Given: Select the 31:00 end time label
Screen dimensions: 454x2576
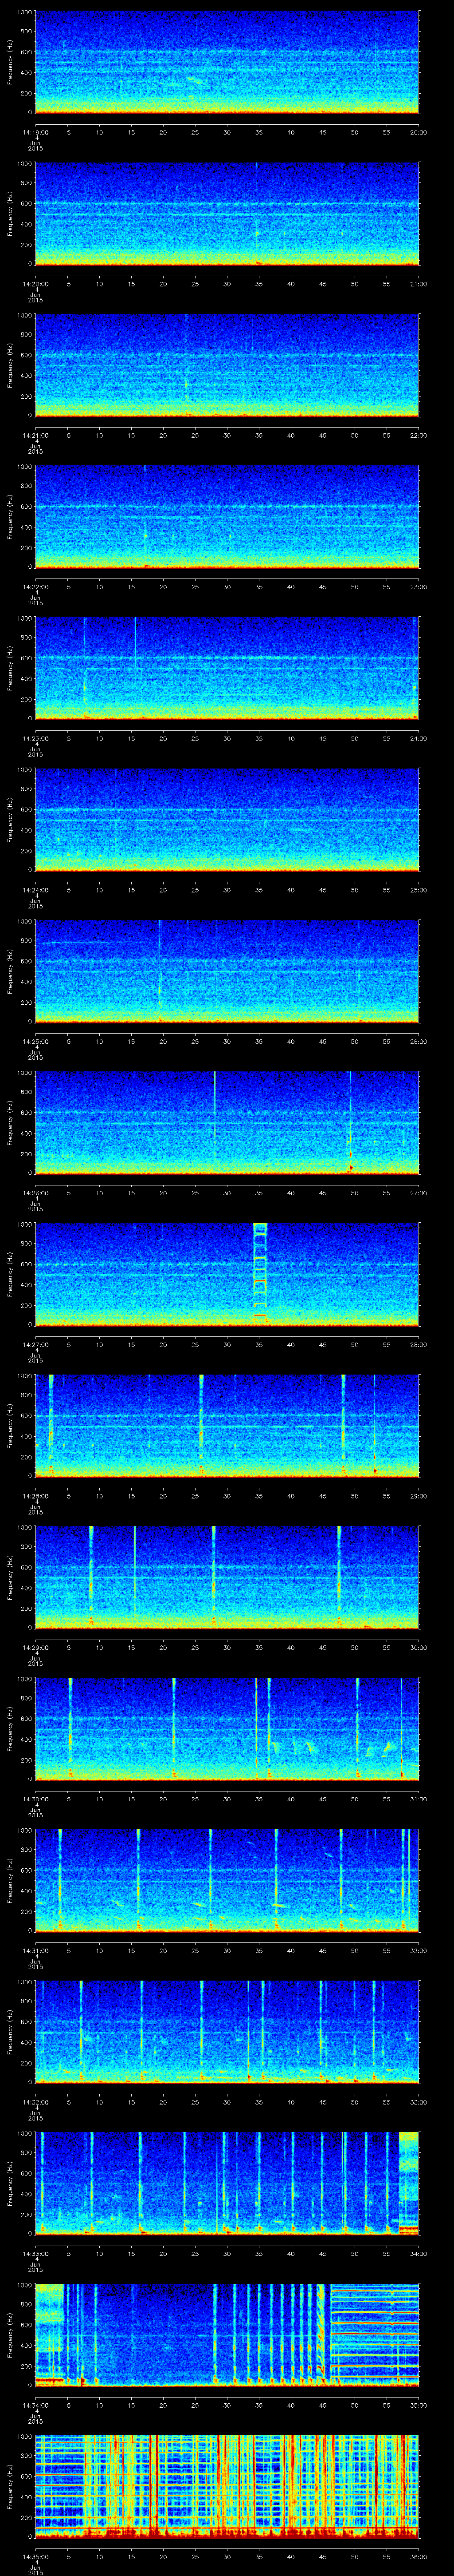Looking at the screenshot, I should (x=418, y=1799).
